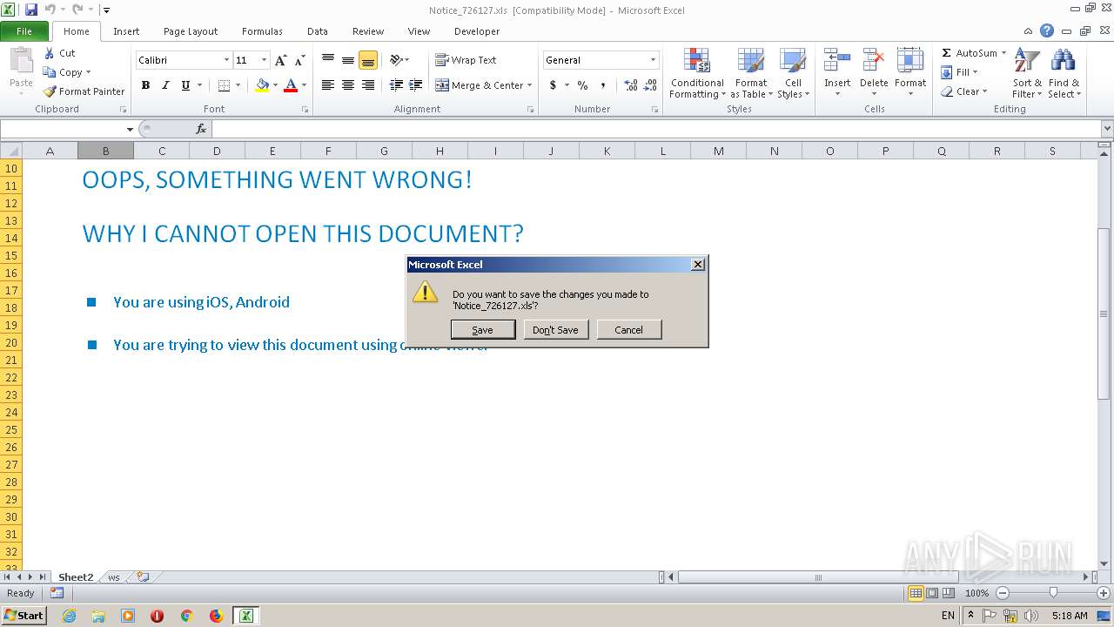Click the Decrease Indent icon
Image resolution: width=1114 pixels, height=627 pixels.
click(x=396, y=85)
